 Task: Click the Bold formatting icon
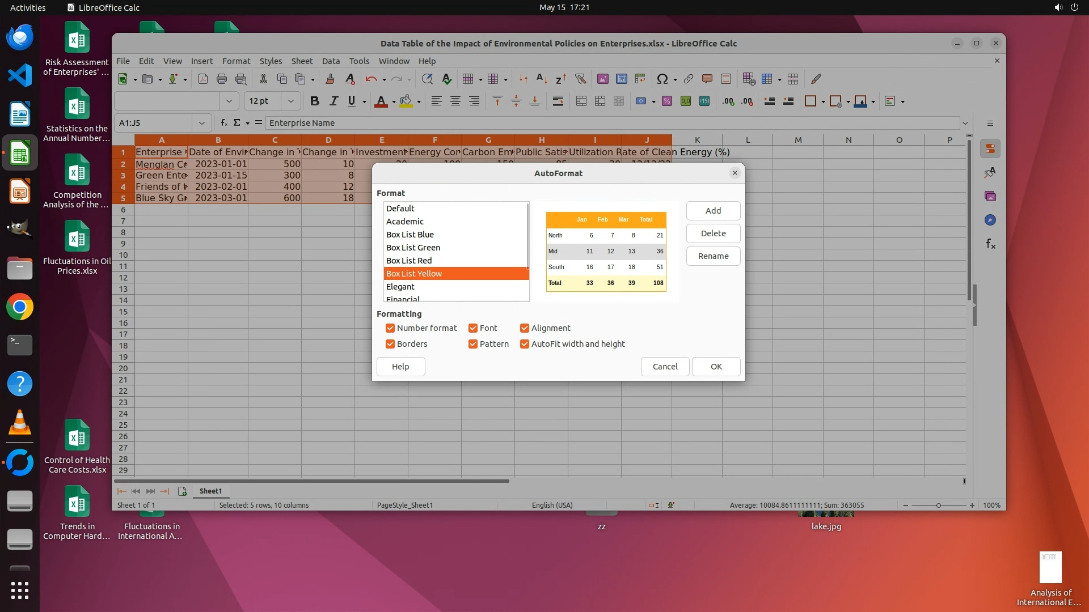tap(315, 101)
